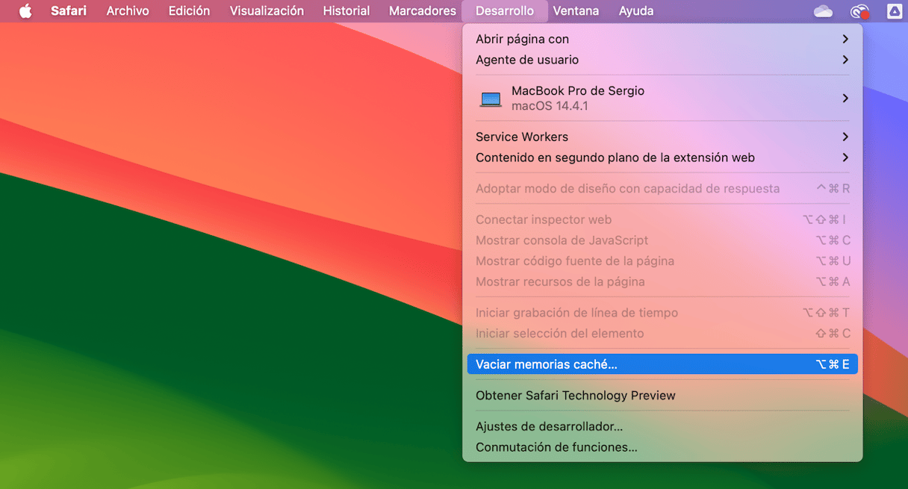Open Conmutación de funciones…

tap(662, 447)
